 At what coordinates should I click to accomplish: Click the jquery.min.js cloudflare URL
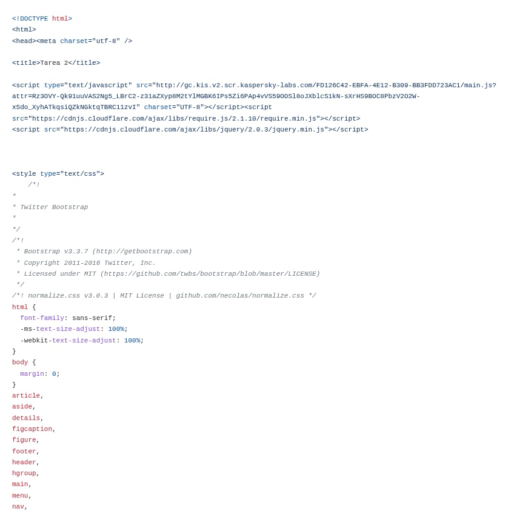click(194, 130)
